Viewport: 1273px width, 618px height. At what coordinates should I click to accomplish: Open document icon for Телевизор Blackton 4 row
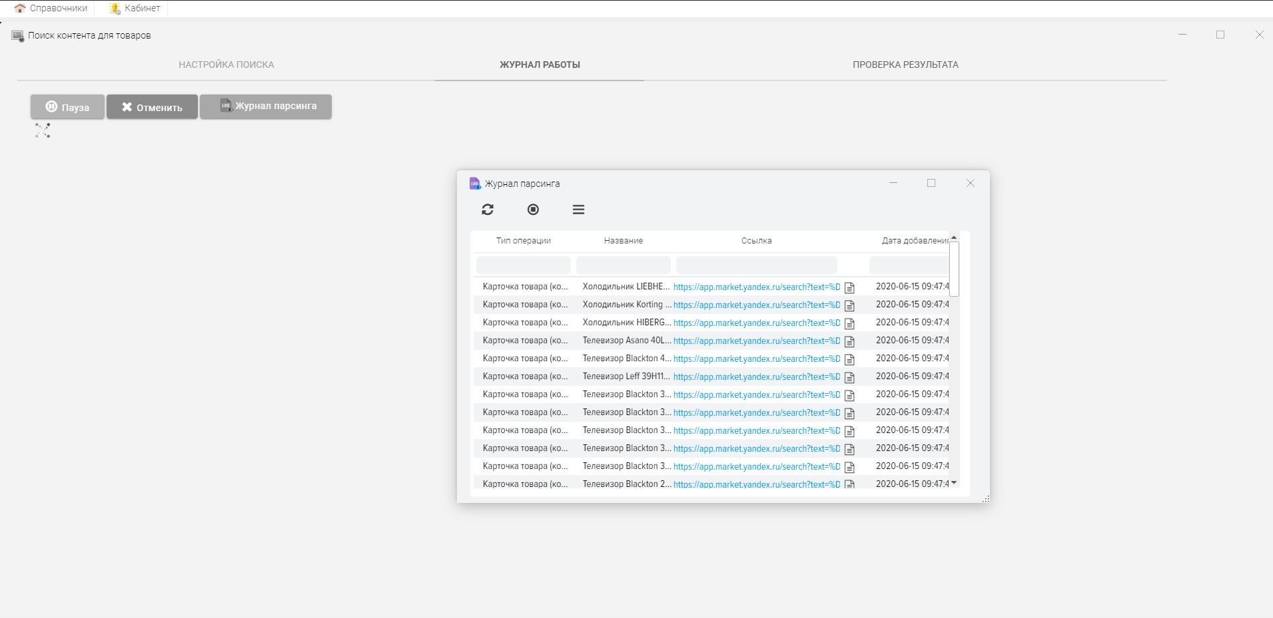849,359
